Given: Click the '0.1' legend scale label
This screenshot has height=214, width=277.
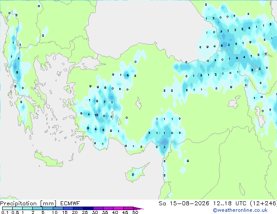Looking at the screenshot, I should click(5, 212).
